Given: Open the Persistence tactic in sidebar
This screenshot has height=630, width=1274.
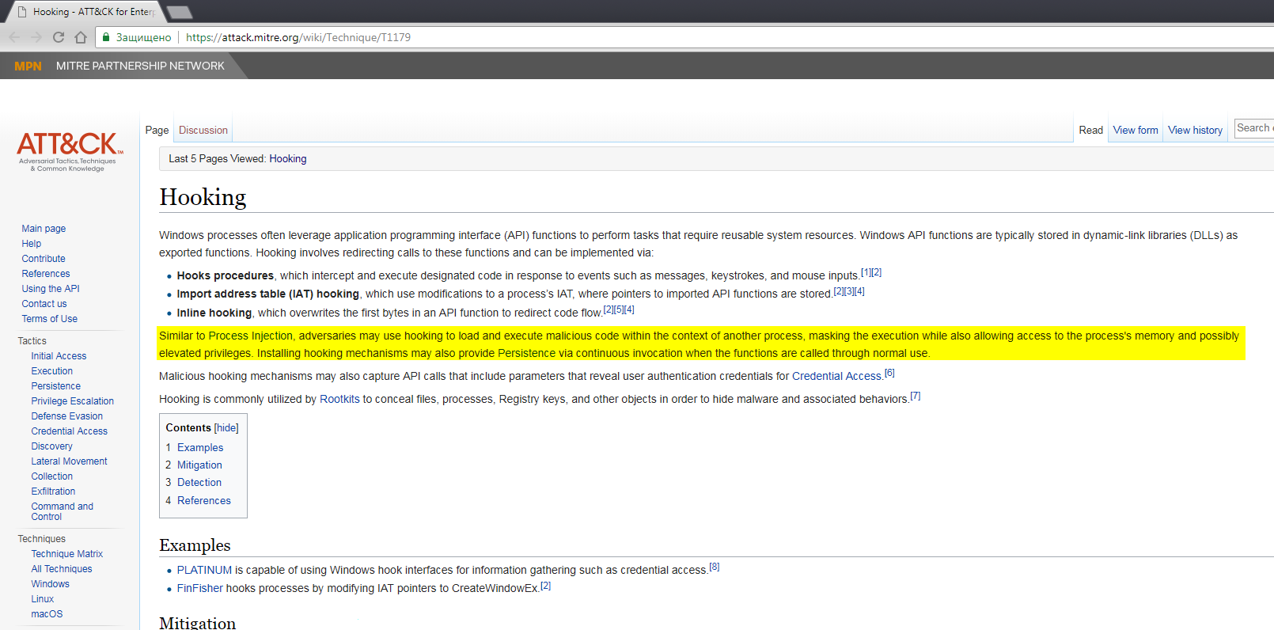Looking at the screenshot, I should pyautogui.click(x=56, y=386).
